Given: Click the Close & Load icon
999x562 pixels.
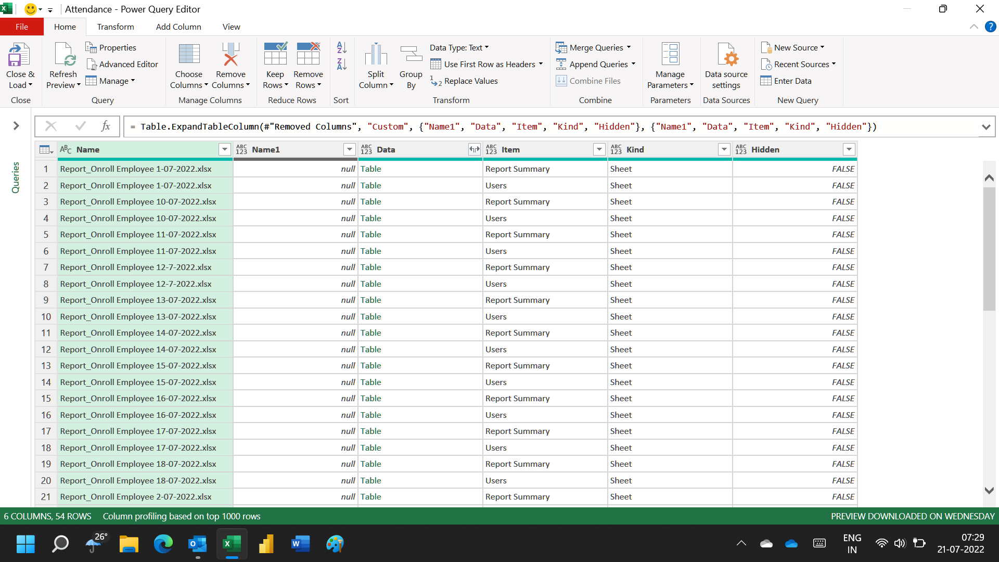Looking at the screenshot, I should pos(20,55).
